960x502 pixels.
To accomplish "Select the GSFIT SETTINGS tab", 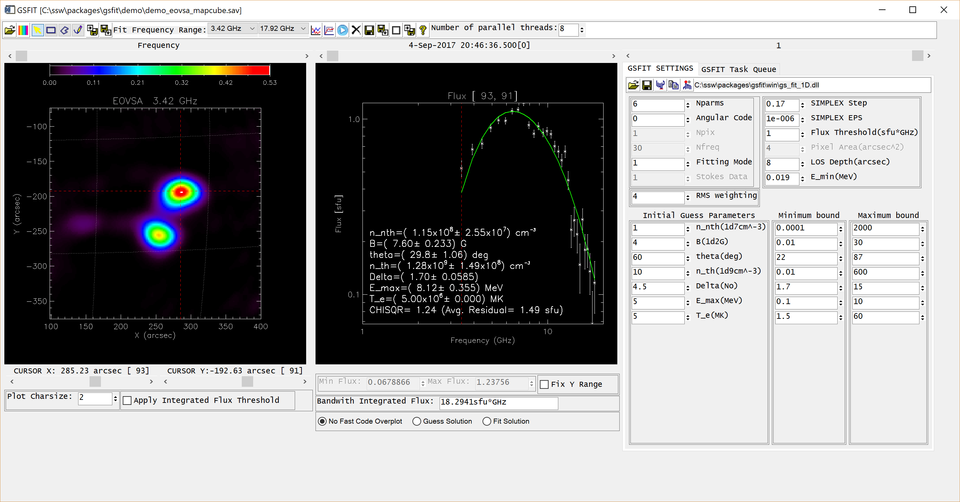I will tap(660, 68).
